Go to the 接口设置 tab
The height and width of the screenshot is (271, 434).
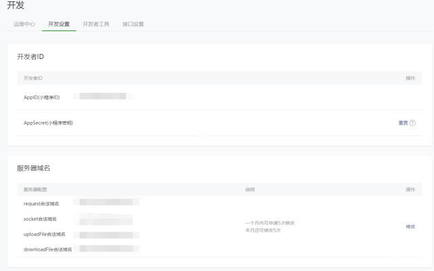click(x=133, y=24)
